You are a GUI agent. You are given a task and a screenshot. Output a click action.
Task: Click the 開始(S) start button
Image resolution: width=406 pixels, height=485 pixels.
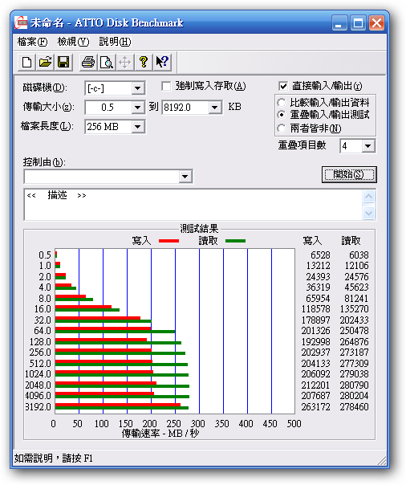(349, 175)
